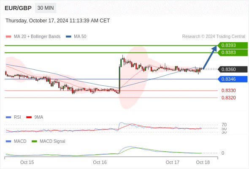Screen dimensions: 249x169
Task: Click the RSI legend label
Action: tap(17, 117)
